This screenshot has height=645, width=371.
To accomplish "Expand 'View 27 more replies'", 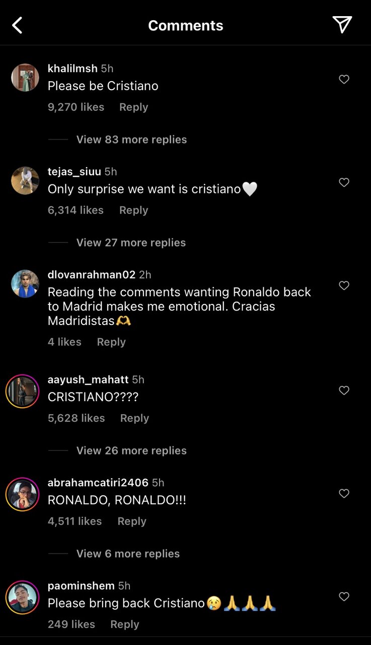I will [x=131, y=243].
